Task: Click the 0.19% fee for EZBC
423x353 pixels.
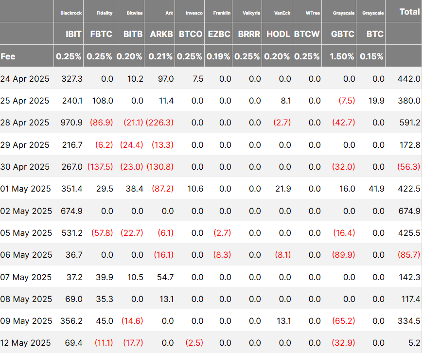Action: (218, 56)
